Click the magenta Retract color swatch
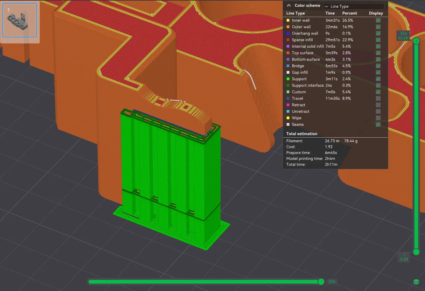The image size is (425, 291). [x=288, y=105]
